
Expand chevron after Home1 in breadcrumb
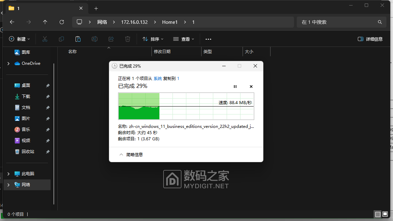click(185, 22)
